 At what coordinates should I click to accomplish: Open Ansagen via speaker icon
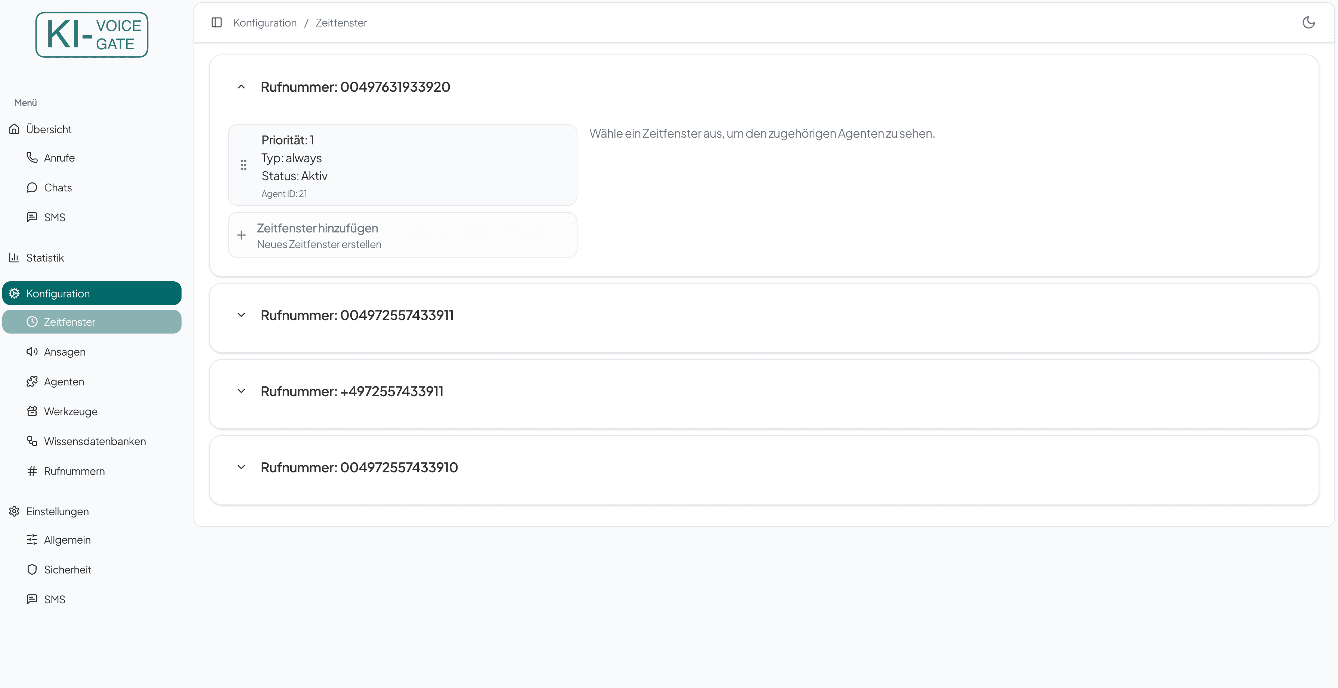(32, 351)
